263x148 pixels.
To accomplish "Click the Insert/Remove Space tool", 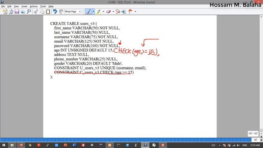I will point(124,12).
